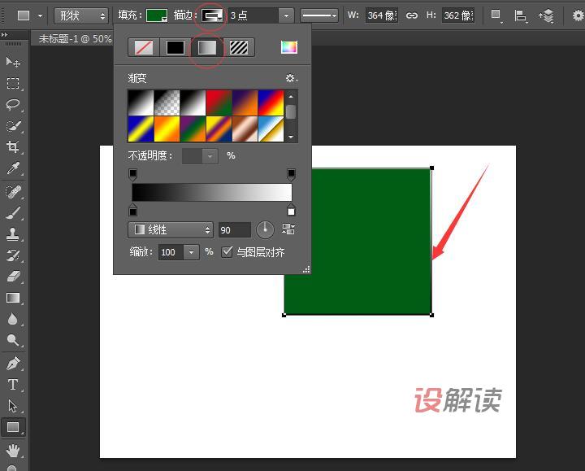Screen dimensions: 585x471
Task: Click the green fill color swatch
Action: click(156, 15)
